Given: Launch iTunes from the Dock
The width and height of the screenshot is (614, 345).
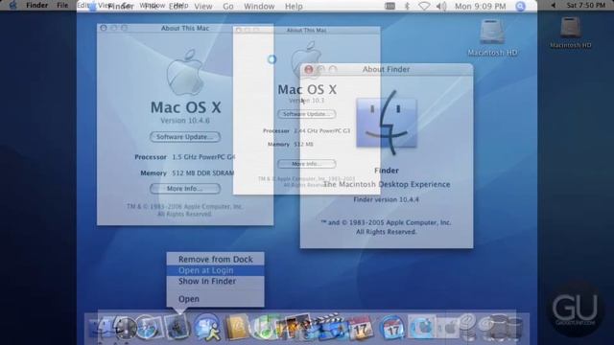Looking at the screenshot, I should tap(265, 327).
